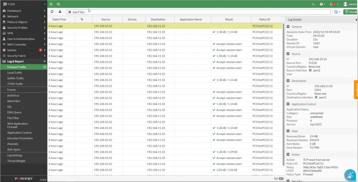358x182 pixels.
Task: Favorite Forward Traffic with the star icon
Action: [x=44, y=67]
